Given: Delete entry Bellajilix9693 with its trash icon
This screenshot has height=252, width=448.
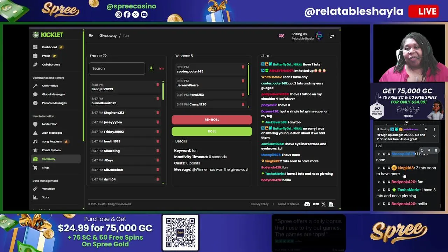Looking at the screenshot, I should [x=157, y=85].
